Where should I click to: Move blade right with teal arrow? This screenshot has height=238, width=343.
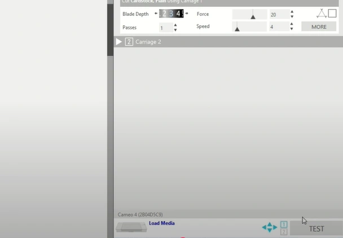(275, 227)
